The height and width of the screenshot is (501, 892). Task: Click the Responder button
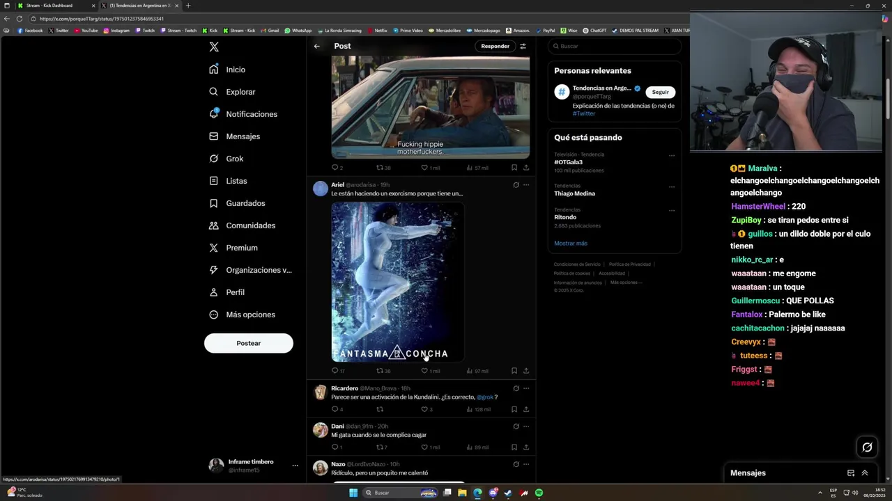tap(495, 46)
